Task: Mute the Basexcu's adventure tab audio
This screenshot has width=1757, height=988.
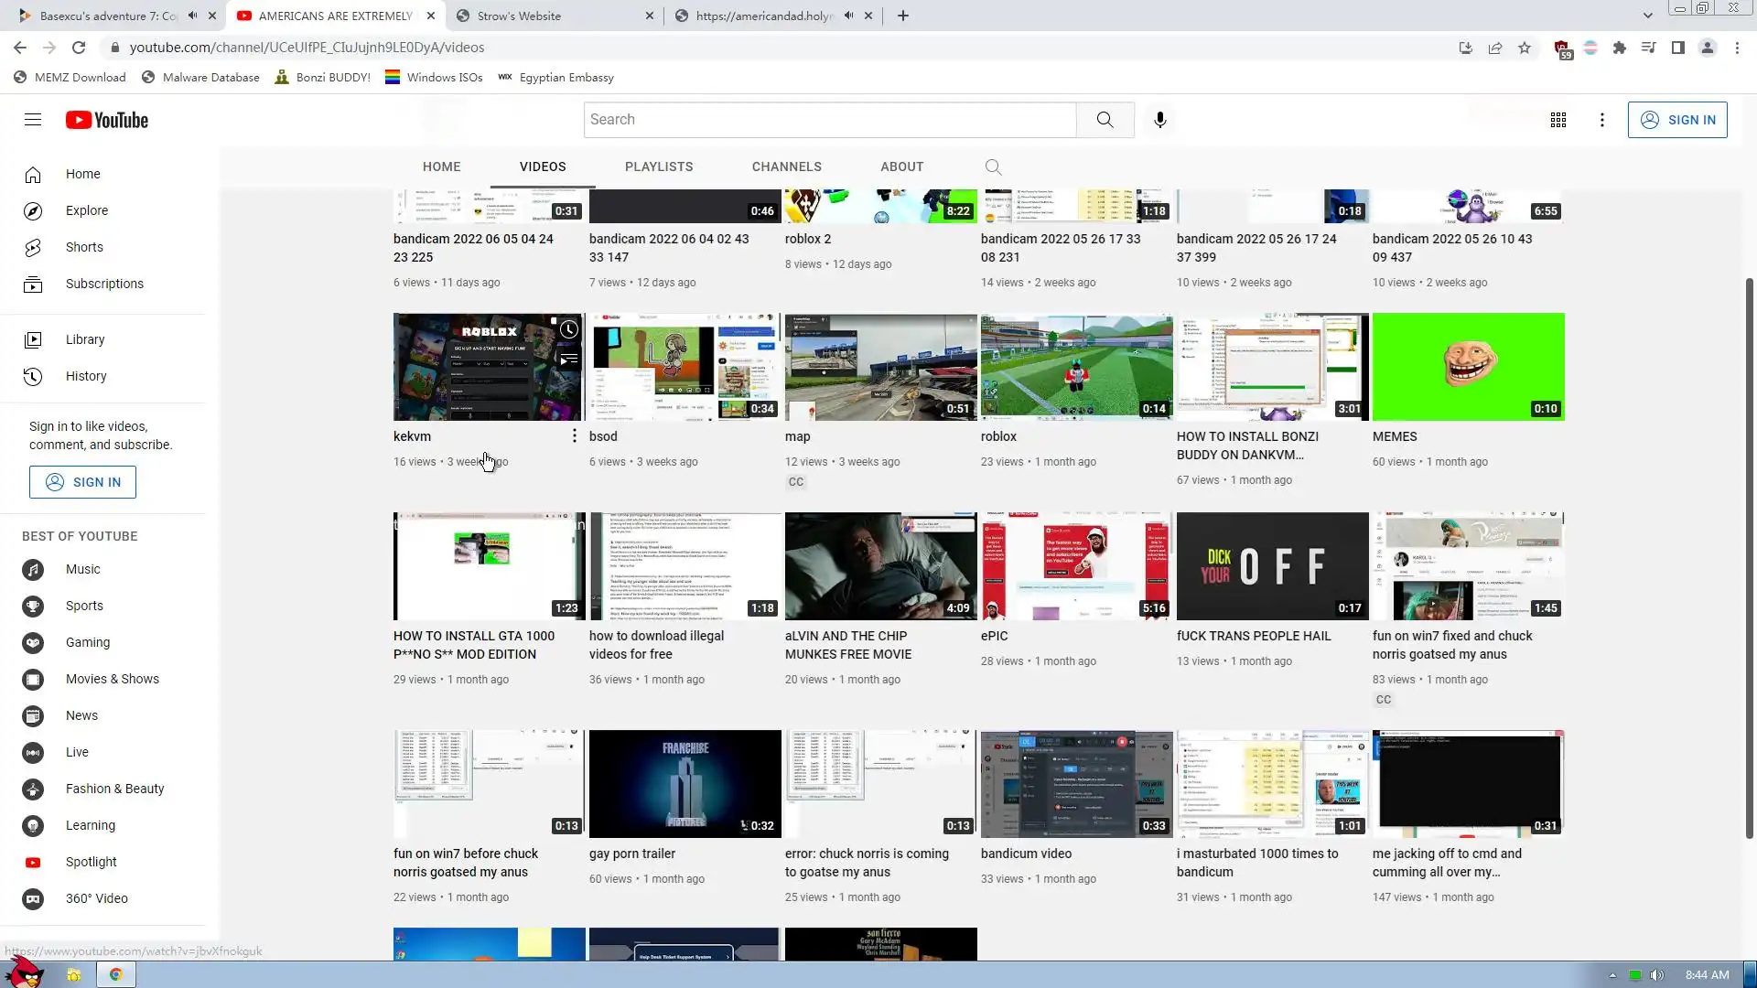Action: coord(192,16)
